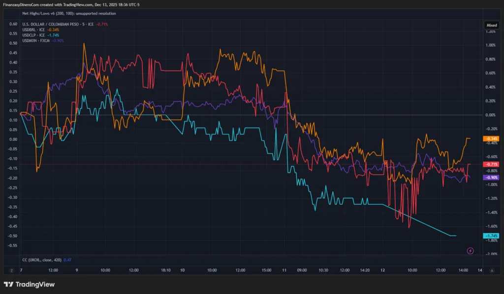The image size is (504, 294).
Task: Click U.S. Dollar / Colombian Peso symbol title
Action: click(54, 24)
